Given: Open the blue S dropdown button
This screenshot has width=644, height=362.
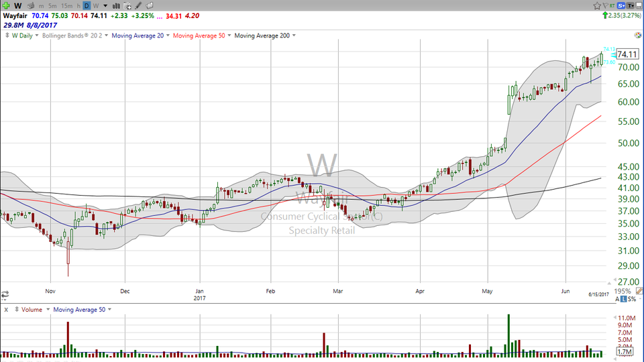Looking at the screenshot, I should tap(621, 5).
